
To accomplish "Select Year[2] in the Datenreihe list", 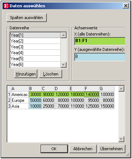I will pos(35,41).
